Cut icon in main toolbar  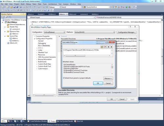pyautogui.click(x=21, y=7)
